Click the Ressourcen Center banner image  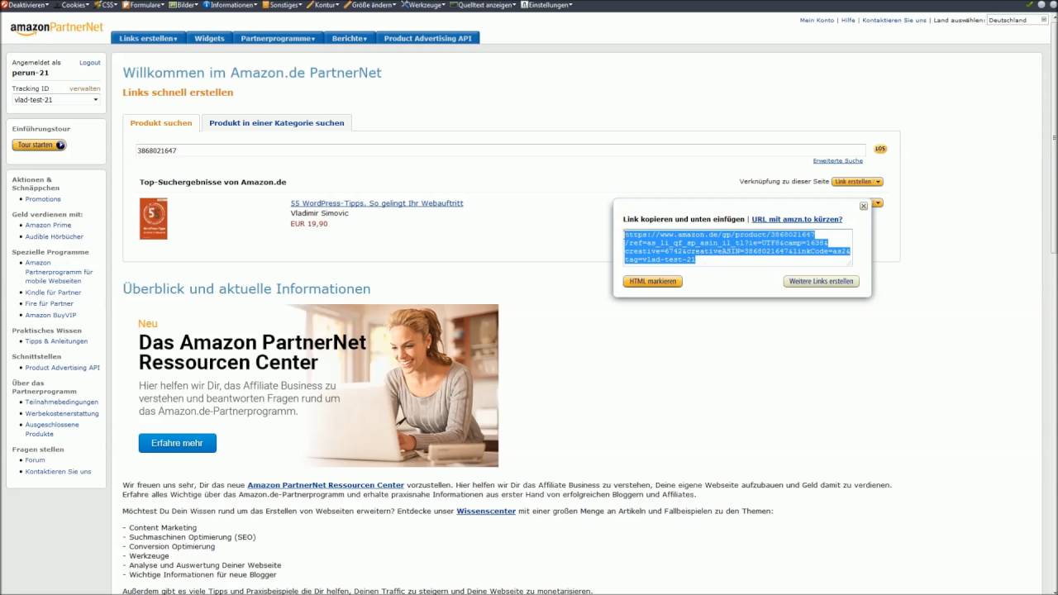pos(311,386)
